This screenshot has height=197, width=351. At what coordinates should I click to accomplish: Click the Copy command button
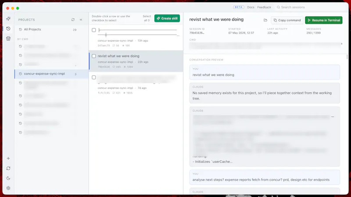pyautogui.click(x=287, y=20)
